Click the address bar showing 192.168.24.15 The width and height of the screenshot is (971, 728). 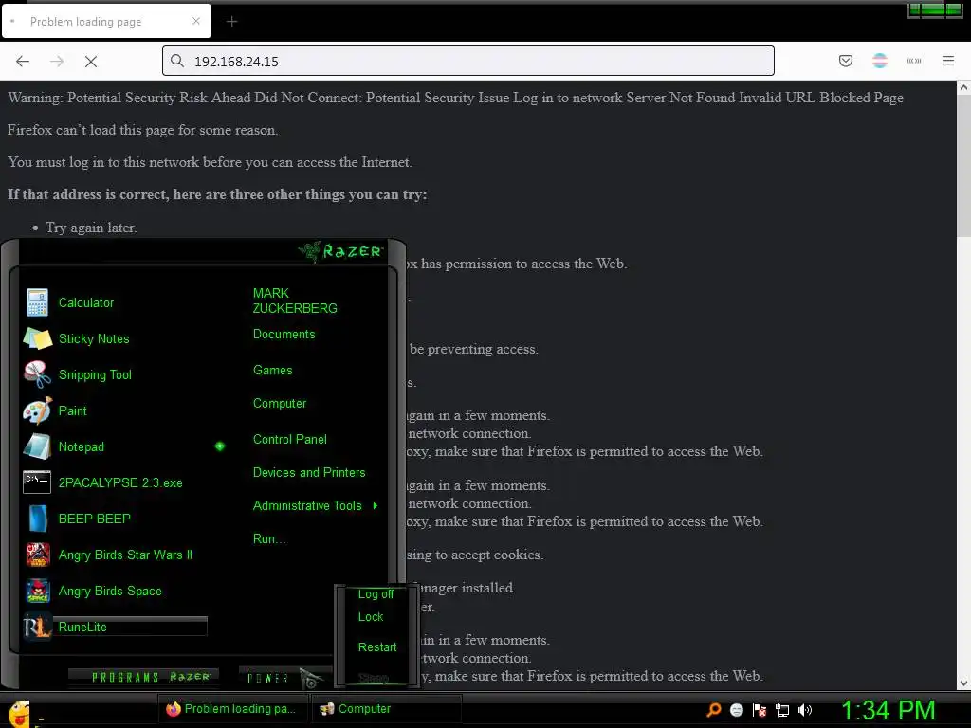click(x=468, y=61)
